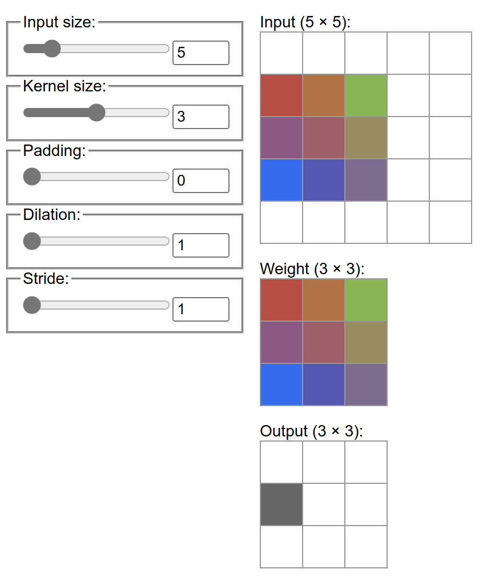Viewport: 495px width, 585px height.
Task: Click the orange-brown cell in Input grid
Action: pos(324,95)
